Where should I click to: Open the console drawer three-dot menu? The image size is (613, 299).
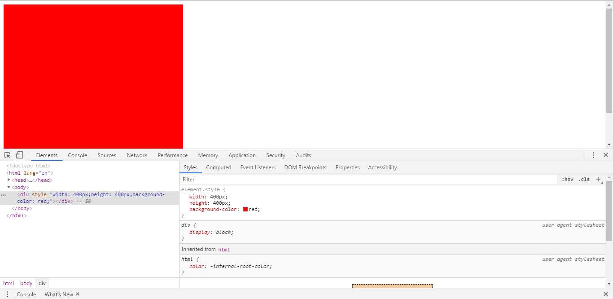(x=7, y=294)
